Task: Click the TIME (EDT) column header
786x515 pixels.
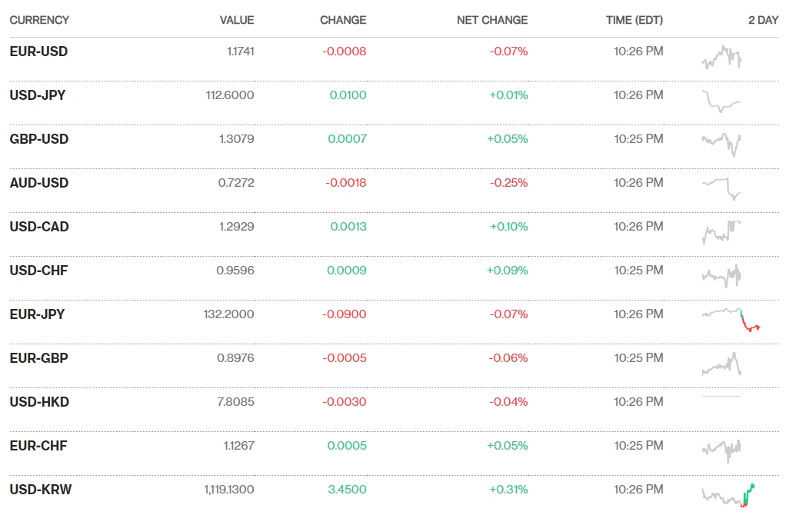Action: (634, 20)
